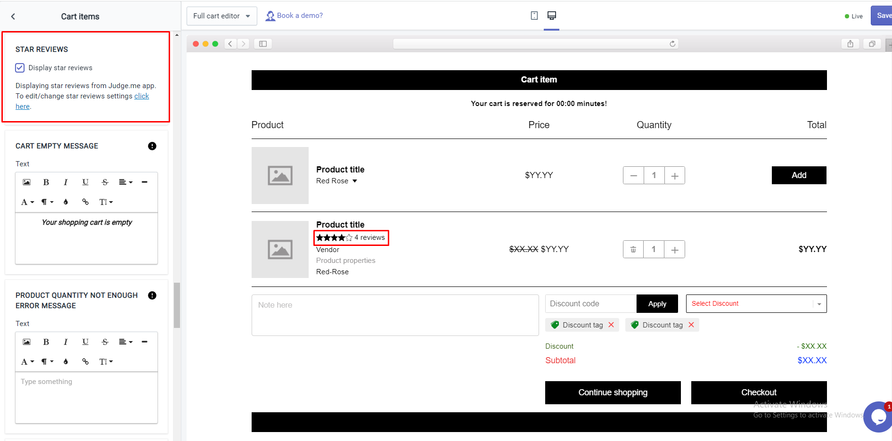
Task: Toggle bold in Cart Empty Message editor
Action: pyautogui.click(x=46, y=182)
